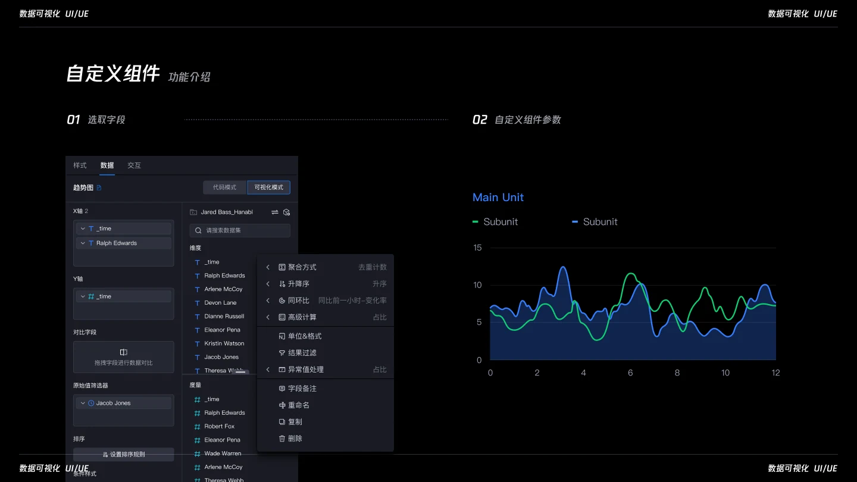Open the 异常值处理 submenu arrow
857x482 pixels.
pyautogui.click(x=268, y=370)
